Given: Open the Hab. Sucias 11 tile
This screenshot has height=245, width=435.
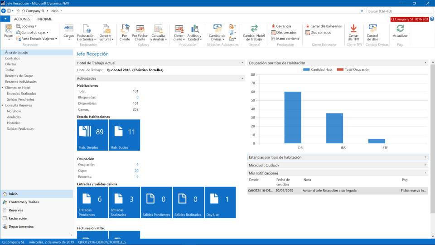Looking at the screenshot, I should (x=125, y=135).
